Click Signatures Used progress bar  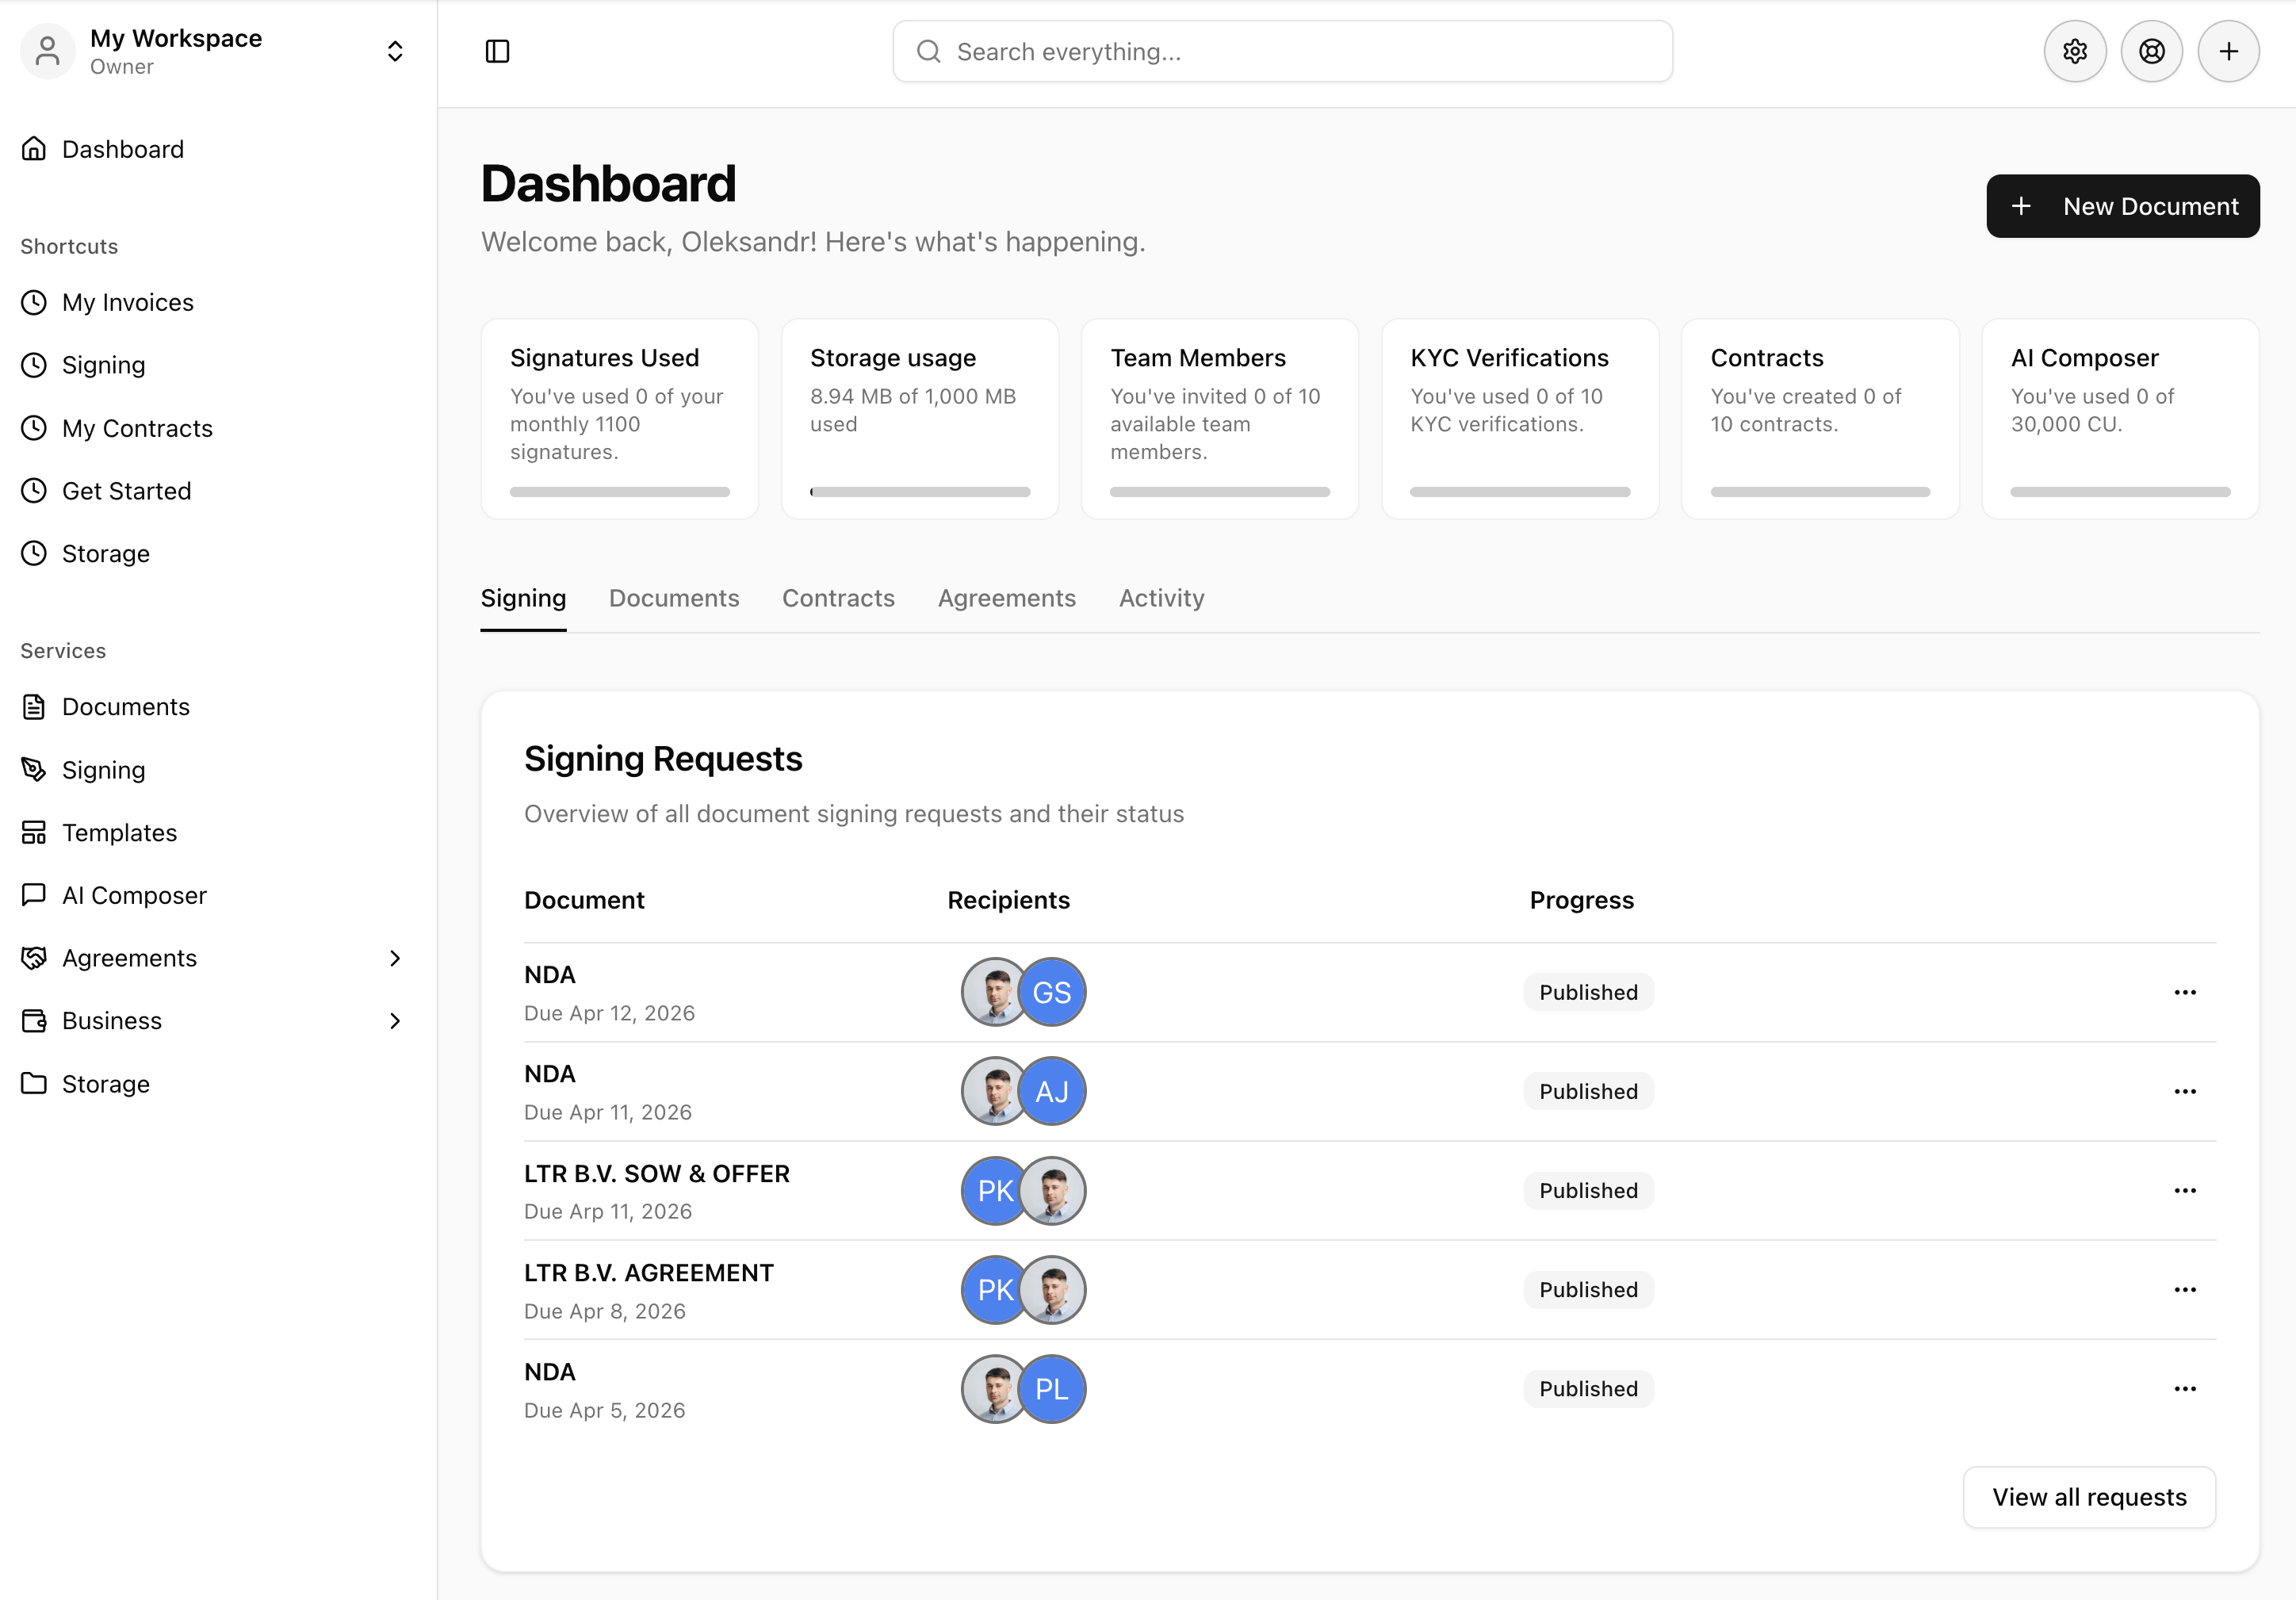tap(620, 492)
